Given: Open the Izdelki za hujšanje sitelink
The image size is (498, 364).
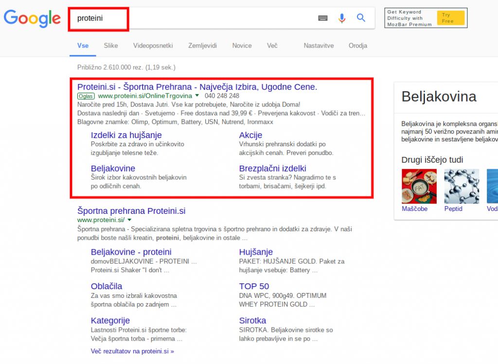Looking at the screenshot, I should tap(126, 135).
